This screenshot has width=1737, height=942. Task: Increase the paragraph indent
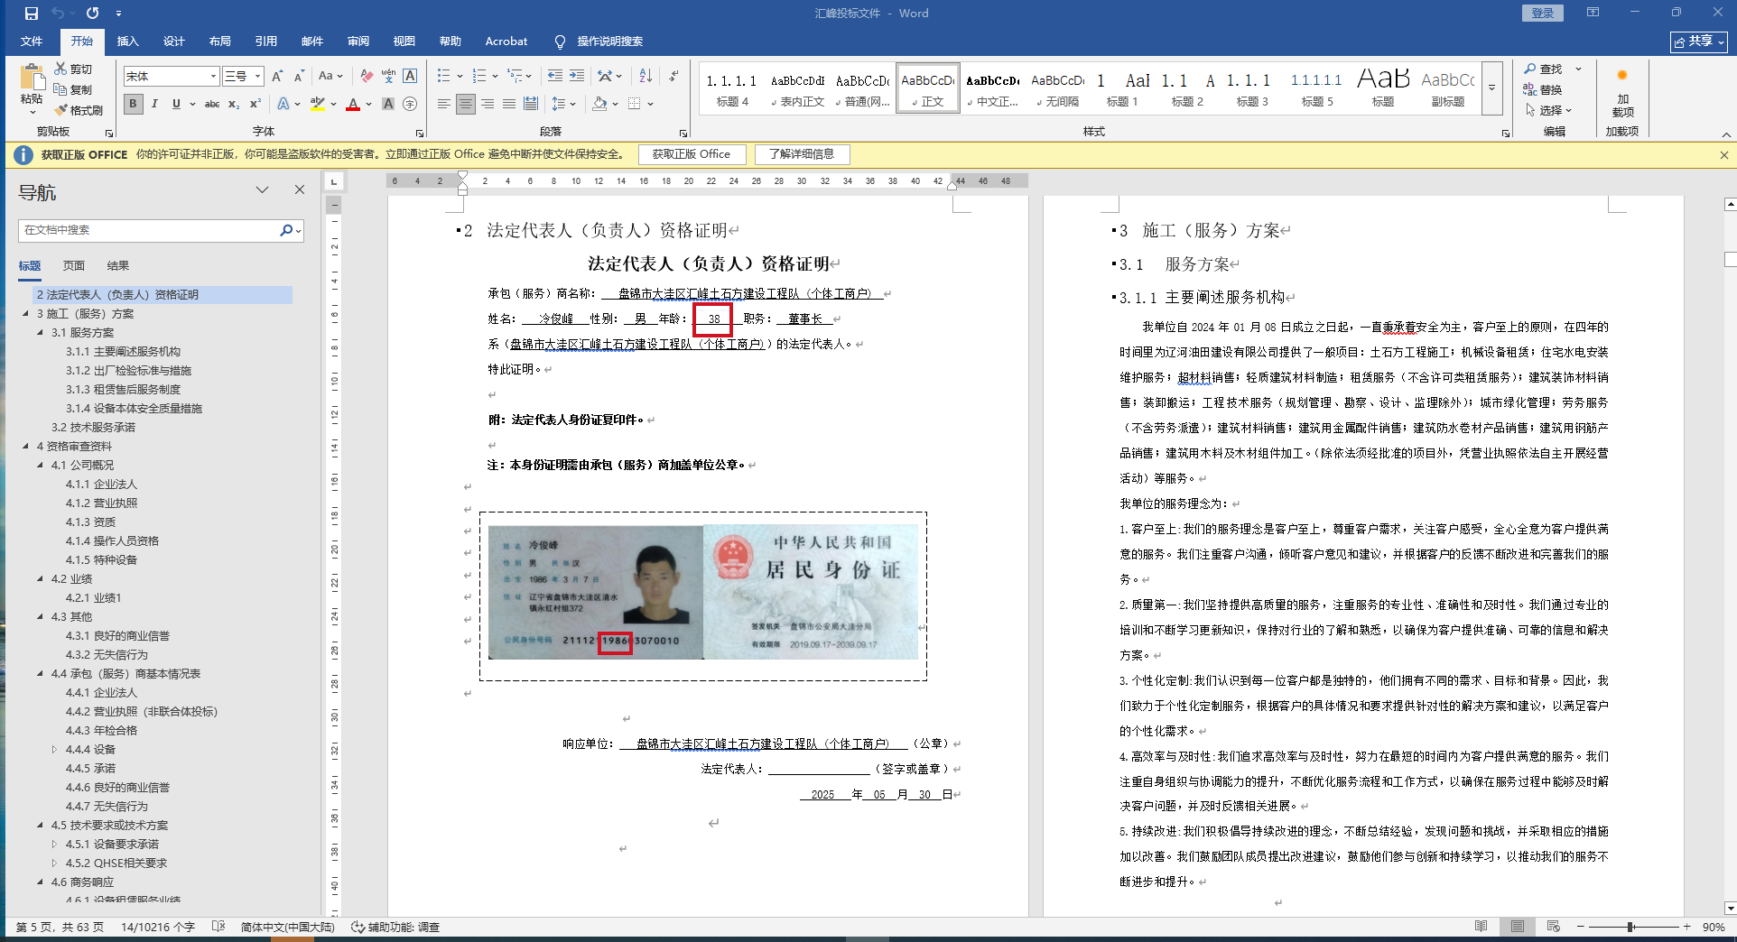(x=577, y=77)
